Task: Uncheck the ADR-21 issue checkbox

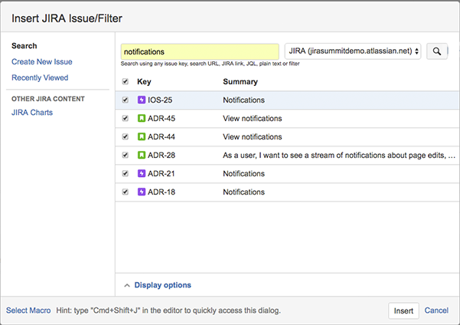Action: (x=126, y=173)
